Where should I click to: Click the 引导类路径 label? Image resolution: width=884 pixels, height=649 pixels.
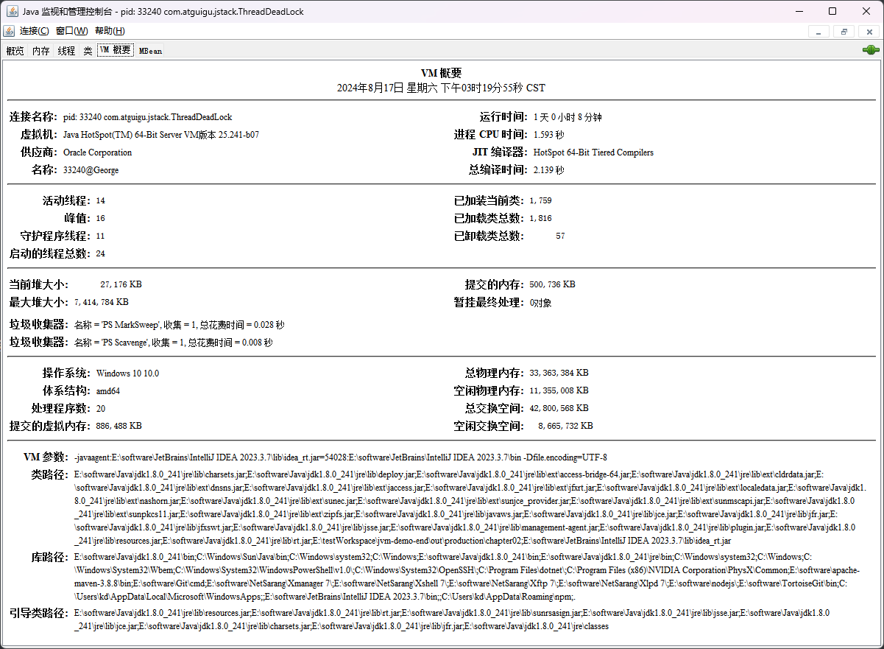click(x=40, y=613)
